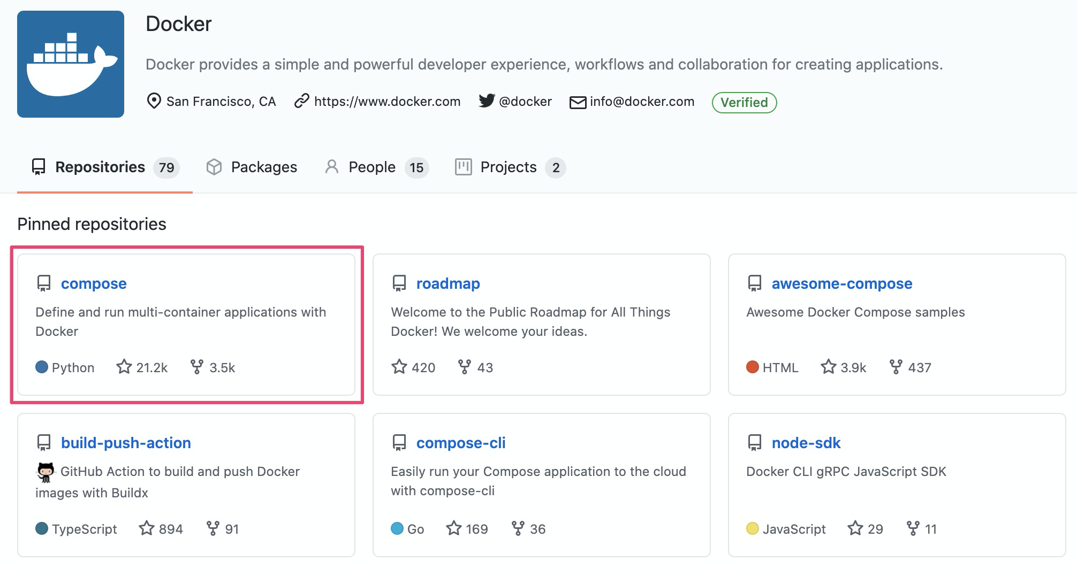This screenshot has height=569, width=1077.
Task: Click the Repositories count badge 79
Action: point(166,168)
